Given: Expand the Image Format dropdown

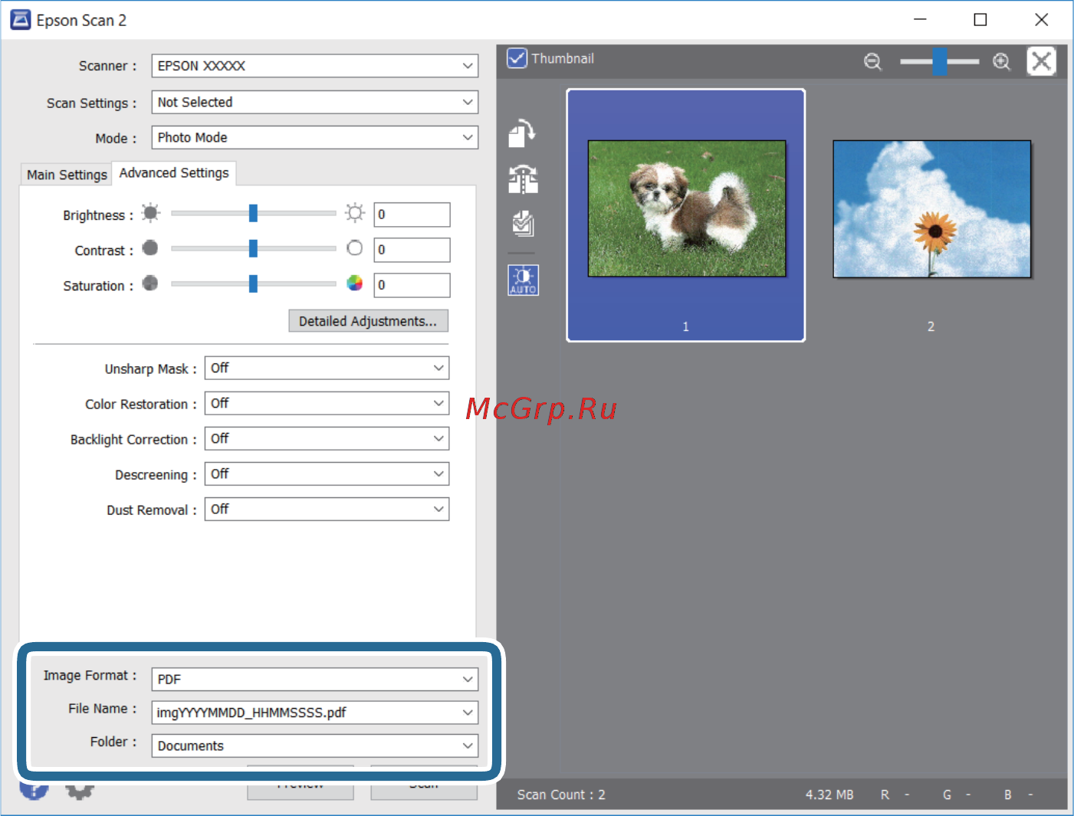Looking at the screenshot, I should coord(314,679).
